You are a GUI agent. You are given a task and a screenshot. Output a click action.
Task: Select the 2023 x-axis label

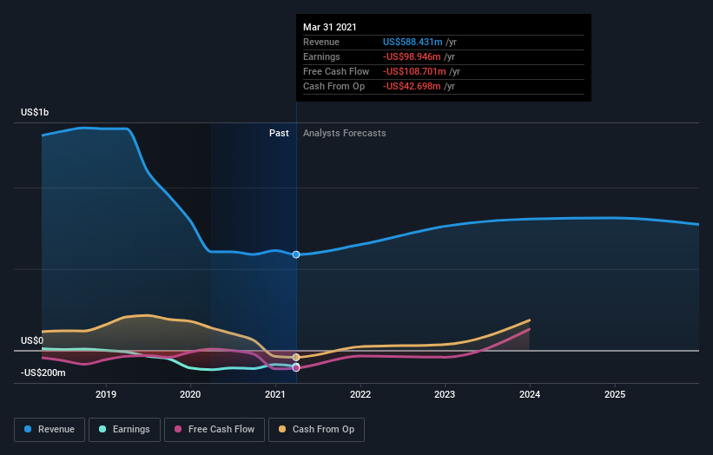445,394
